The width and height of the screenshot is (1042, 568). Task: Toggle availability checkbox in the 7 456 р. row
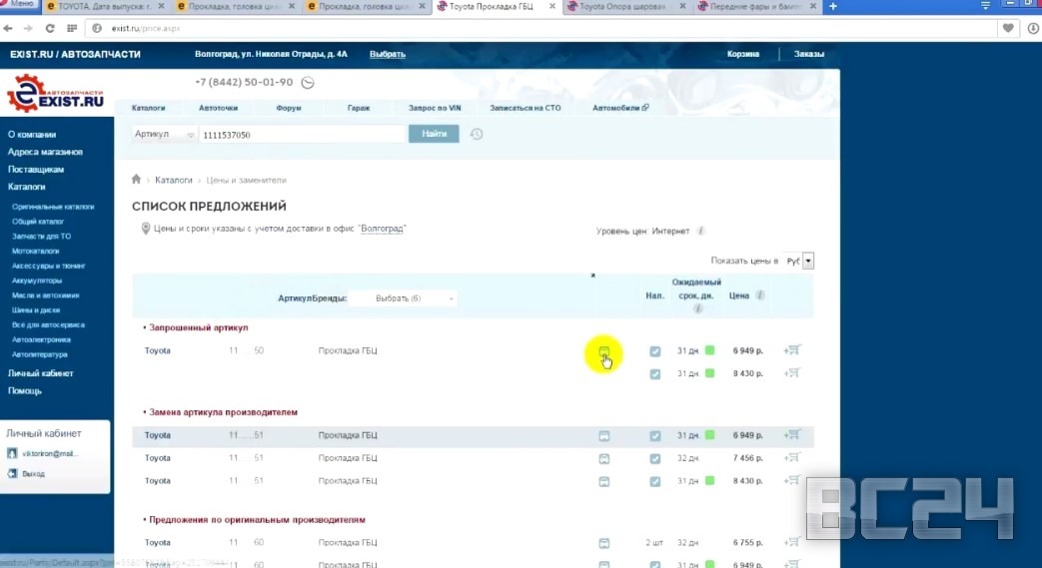[655, 459]
